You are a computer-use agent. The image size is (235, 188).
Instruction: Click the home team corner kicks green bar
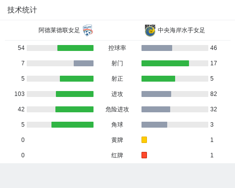click(x=72, y=125)
